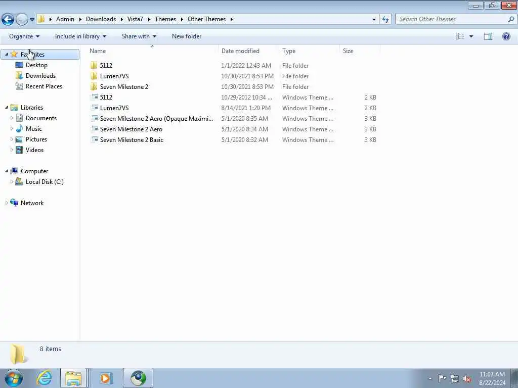Select Themes in the address breadcrumb
This screenshot has height=388, width=518.
point(165,19)
